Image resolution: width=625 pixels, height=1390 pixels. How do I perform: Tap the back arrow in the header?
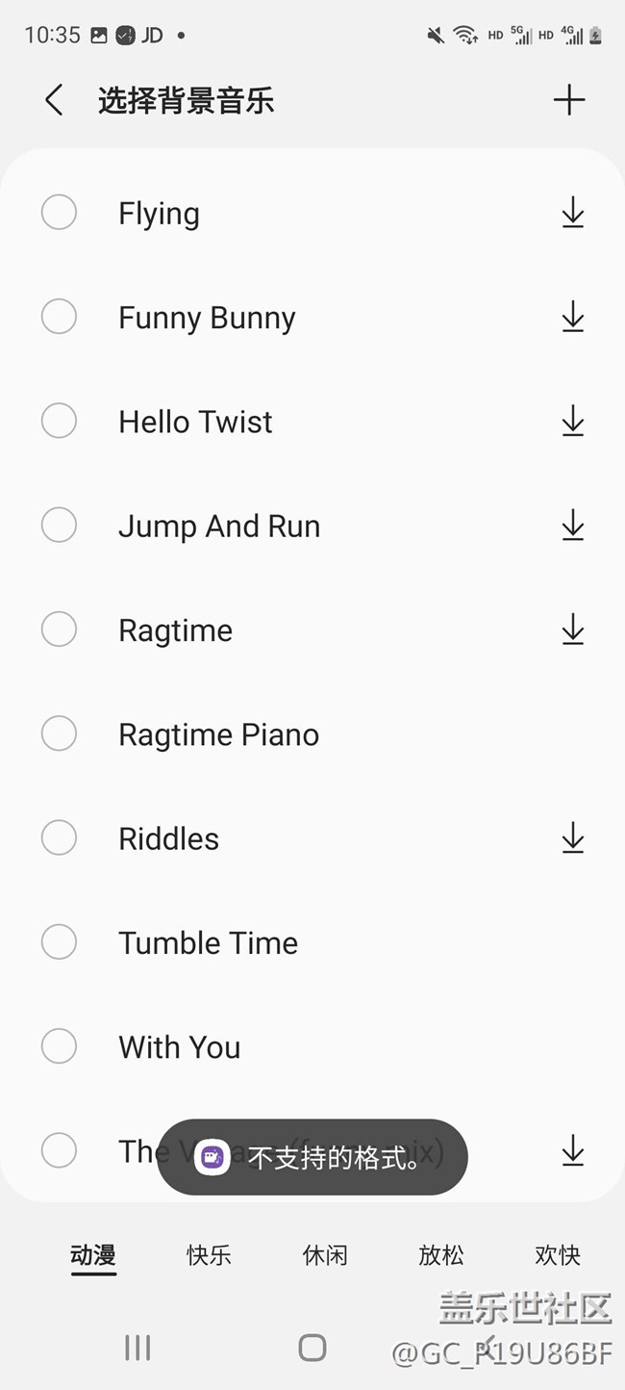click(55, 100)
